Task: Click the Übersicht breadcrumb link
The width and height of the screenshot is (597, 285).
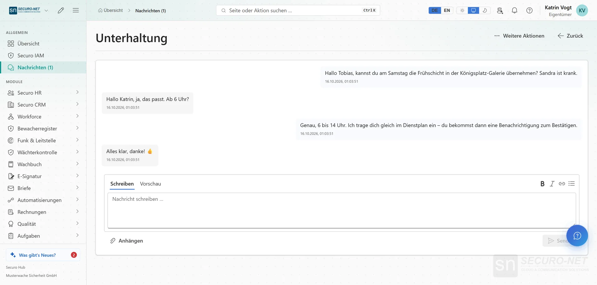Action: click(x=111, y=10)
